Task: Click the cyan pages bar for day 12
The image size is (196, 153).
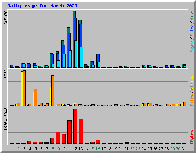Action: point(76,54)
